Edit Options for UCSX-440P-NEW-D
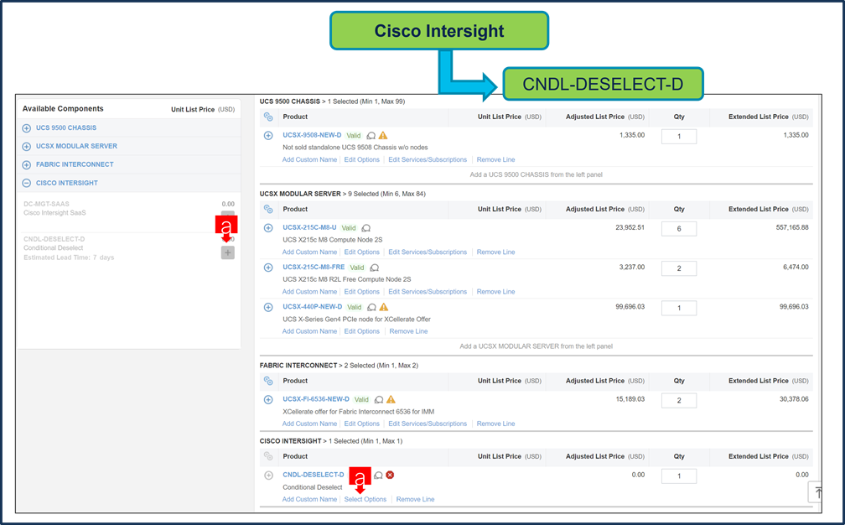845x525 pixels. coord(361,331)
